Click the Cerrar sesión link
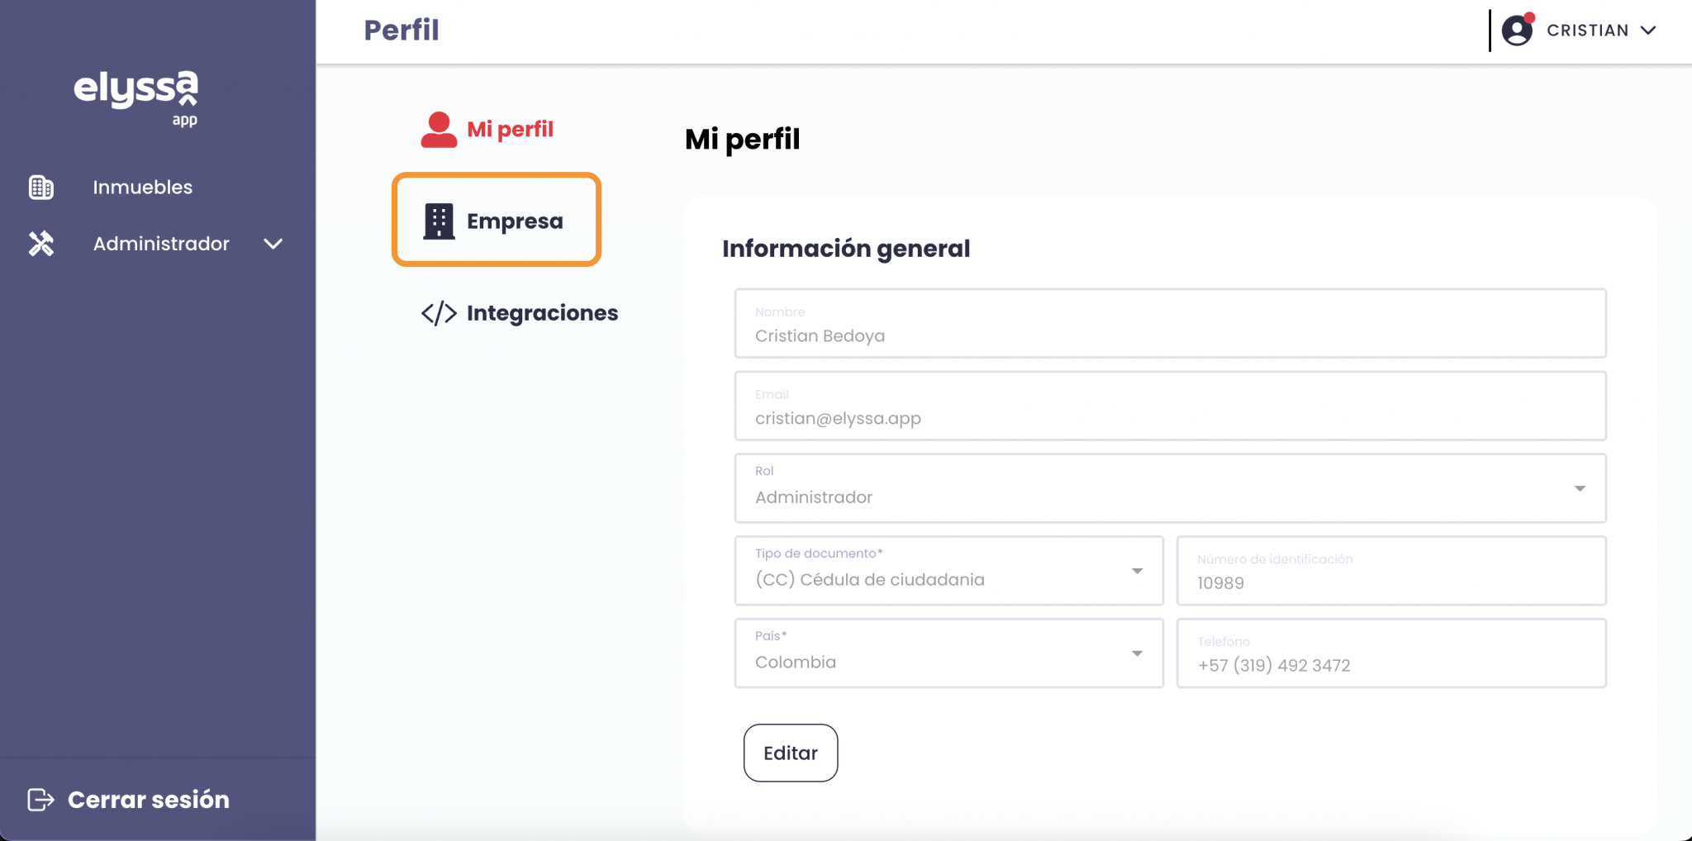The width and height of the screenshot is (1692, 841). coord(149,800)
